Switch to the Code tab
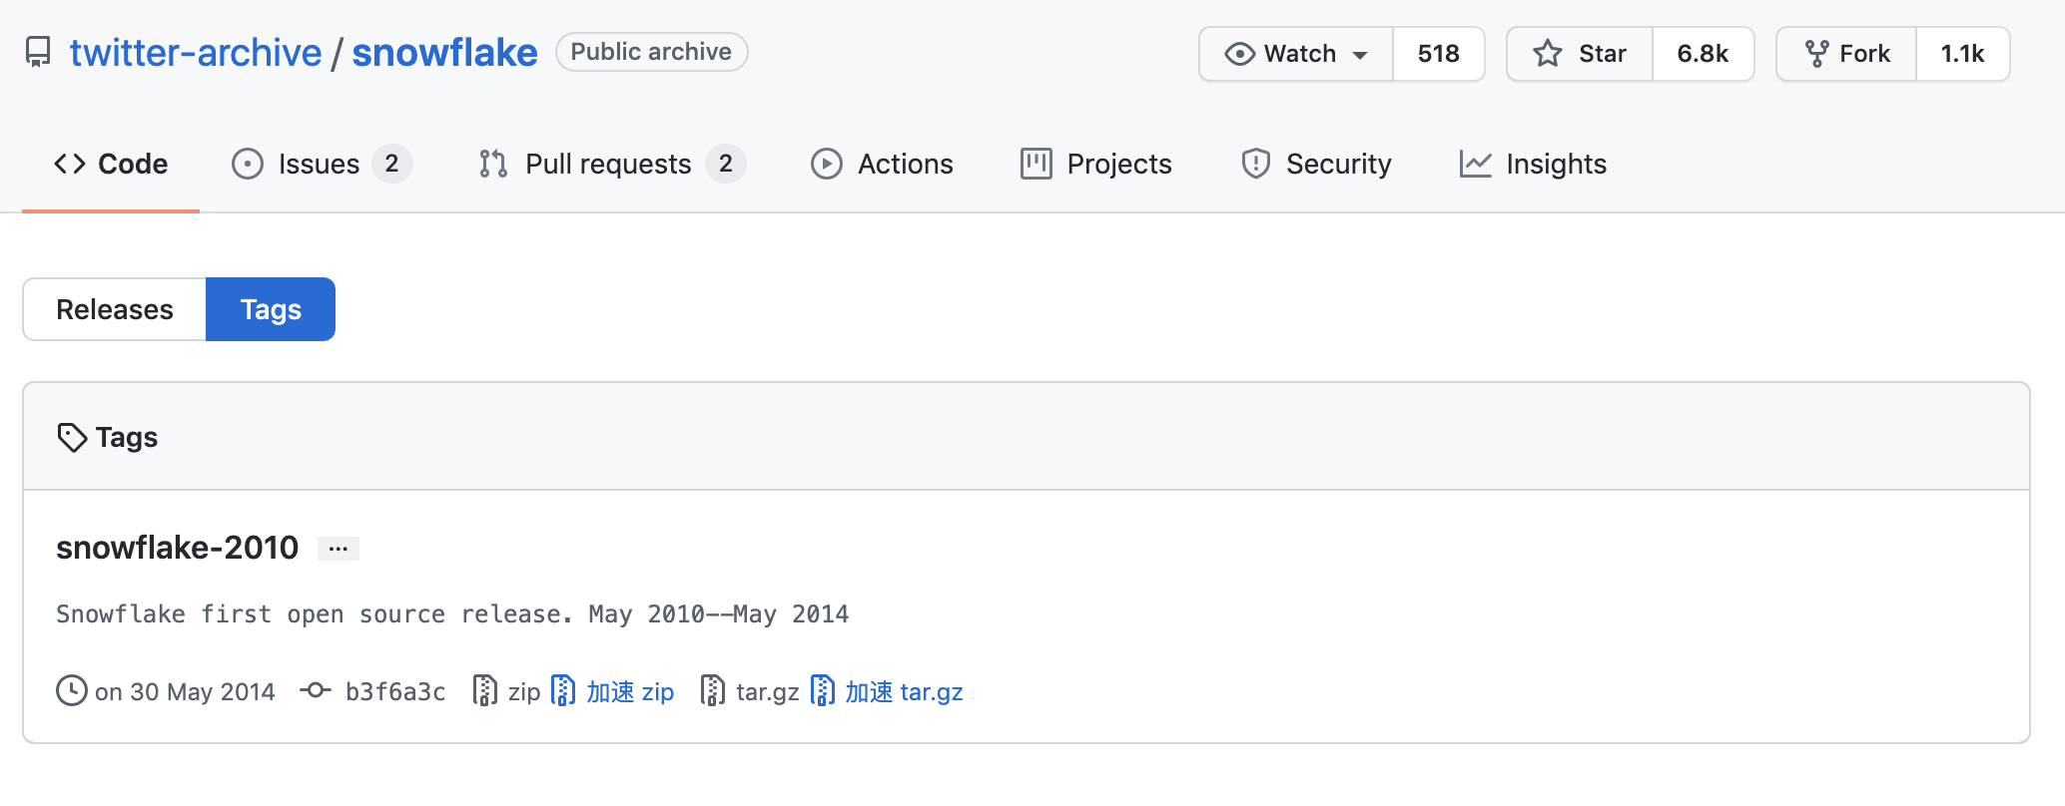 tap(111, 164)
